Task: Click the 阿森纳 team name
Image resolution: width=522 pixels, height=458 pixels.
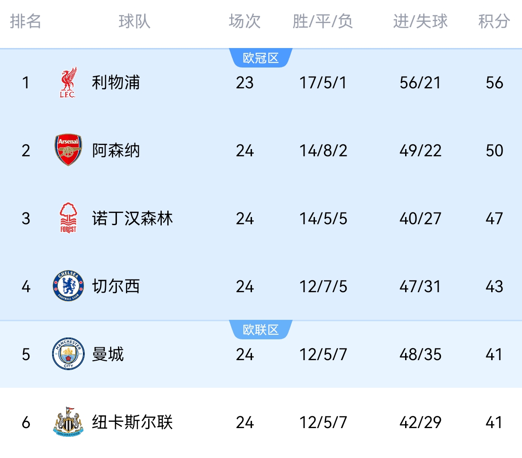Action: pos(116,150)
